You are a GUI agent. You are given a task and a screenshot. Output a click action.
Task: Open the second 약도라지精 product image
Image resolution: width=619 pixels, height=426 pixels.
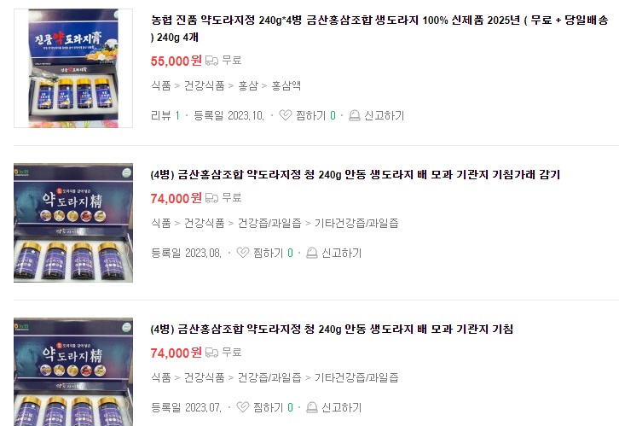(73, 223)
